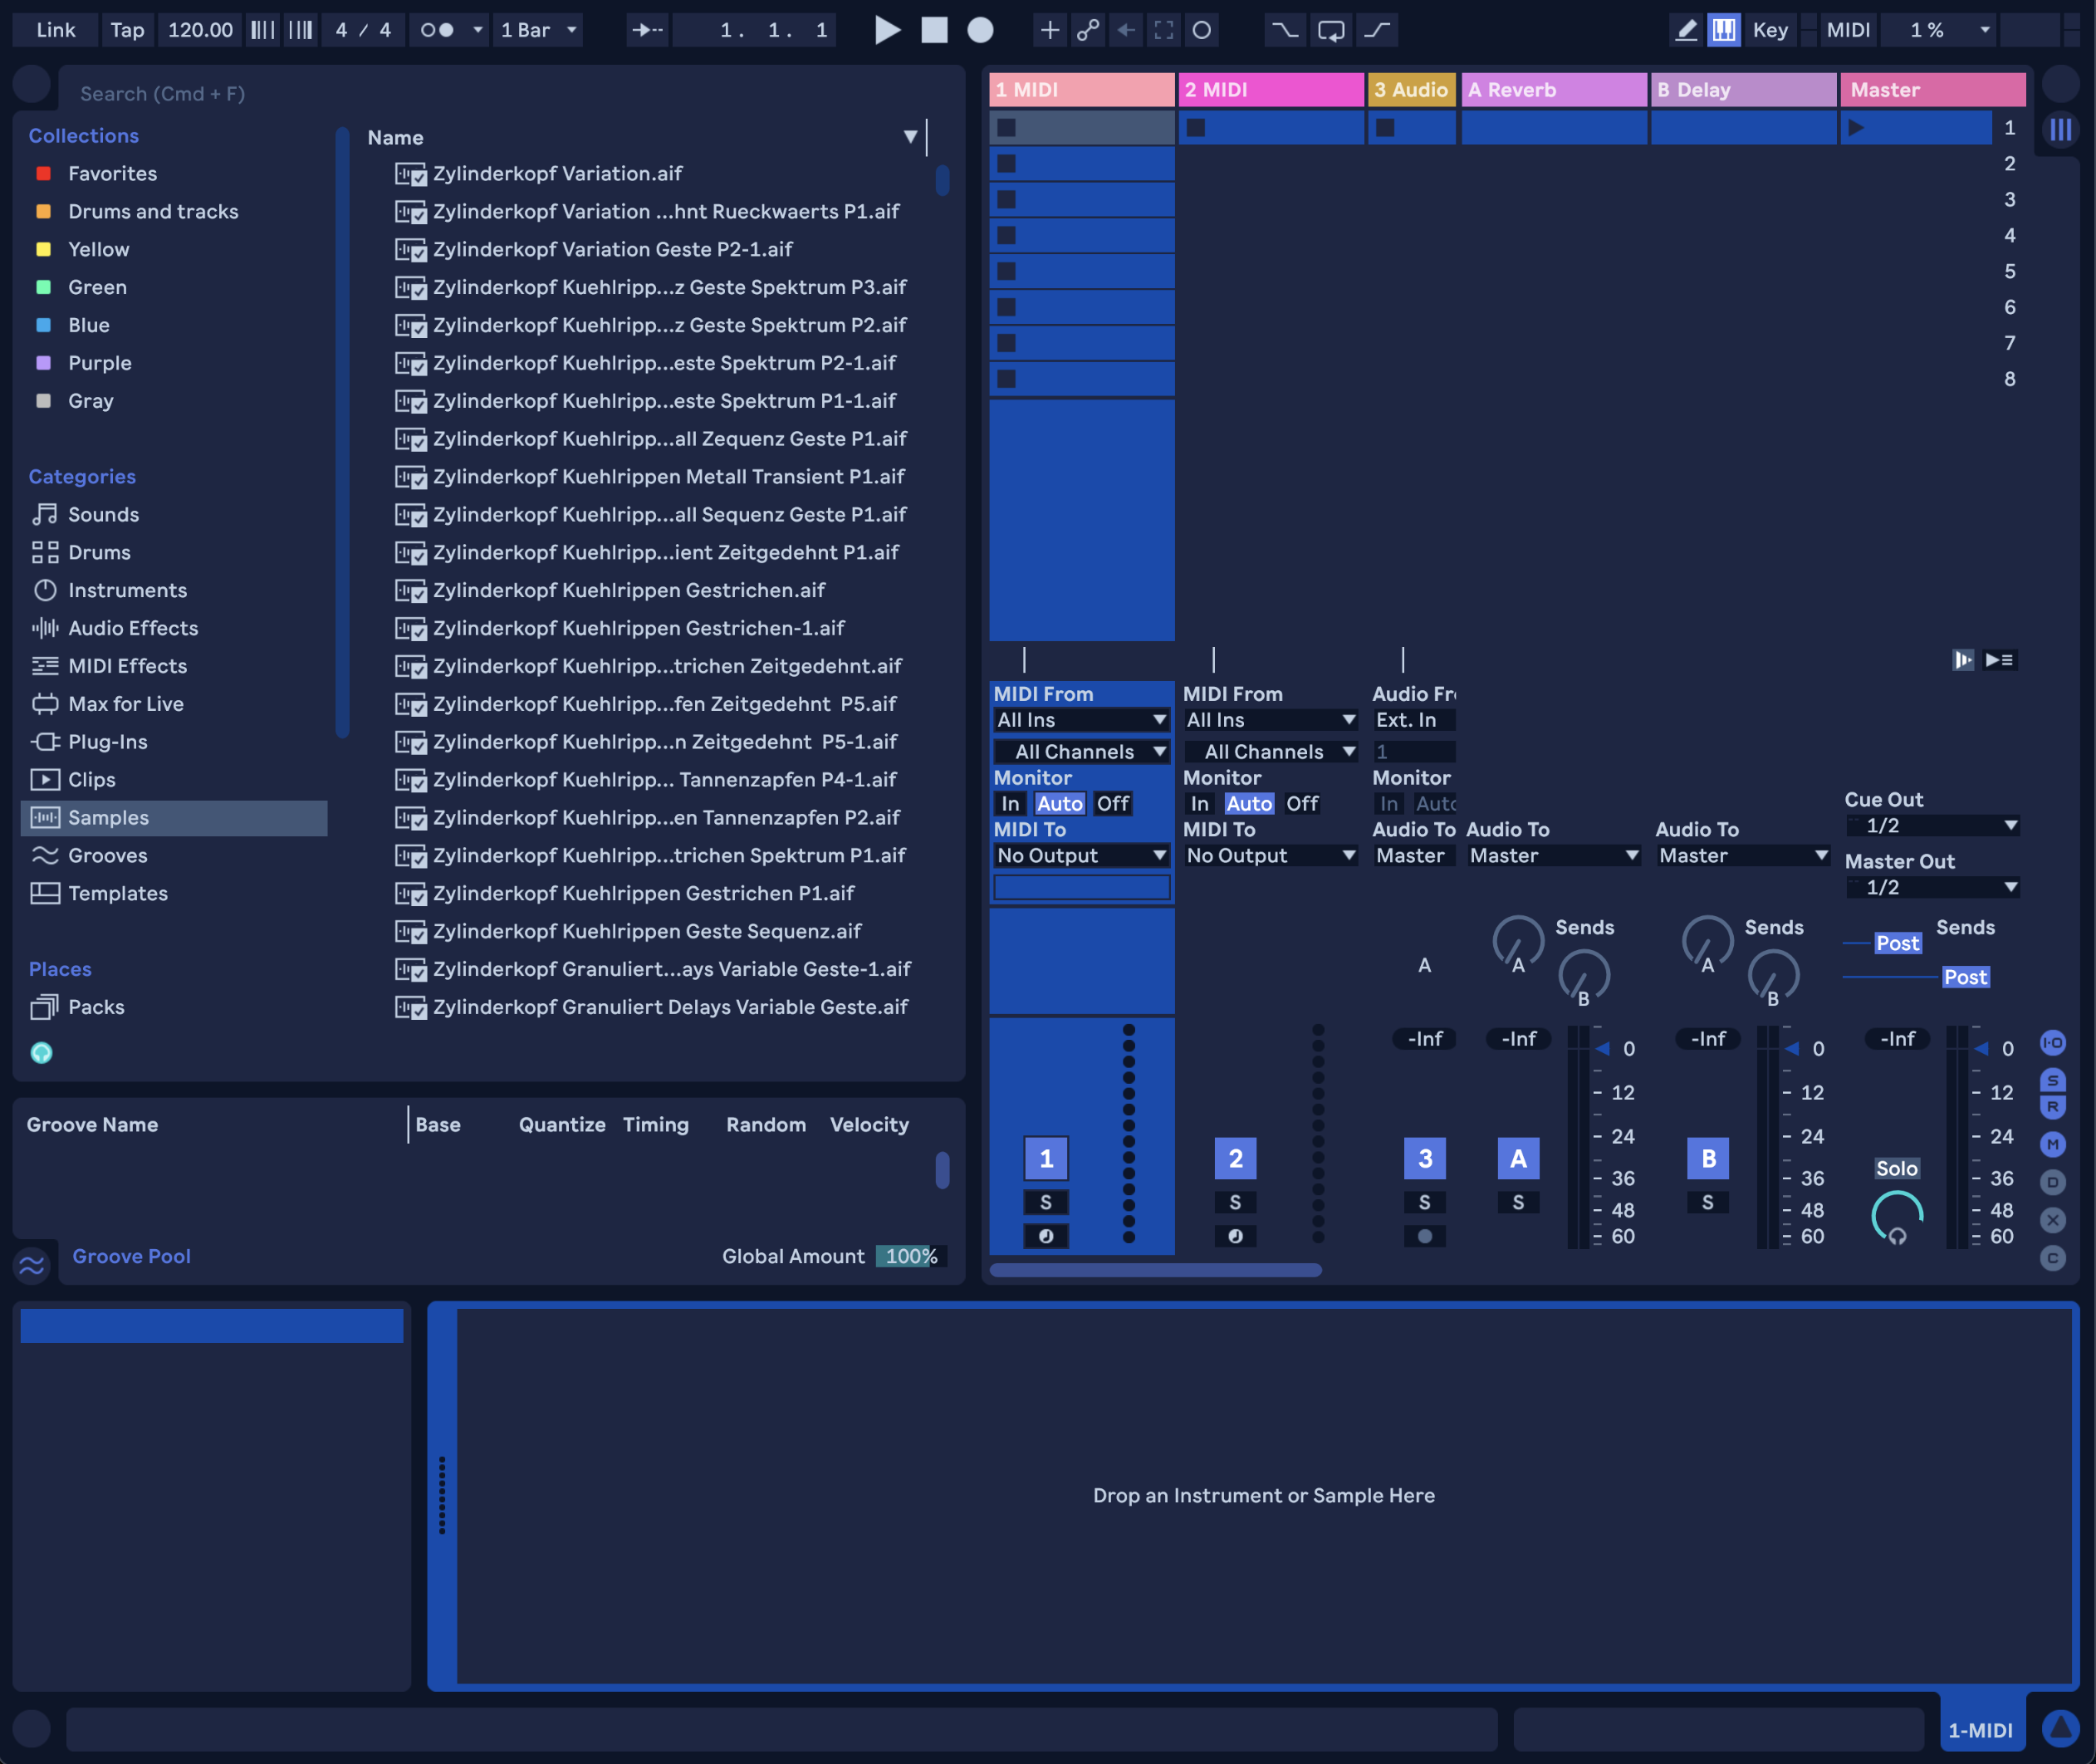Toggle the metronome button
The width and height of the screenshot is (2096, 1764).
[437, 30]
